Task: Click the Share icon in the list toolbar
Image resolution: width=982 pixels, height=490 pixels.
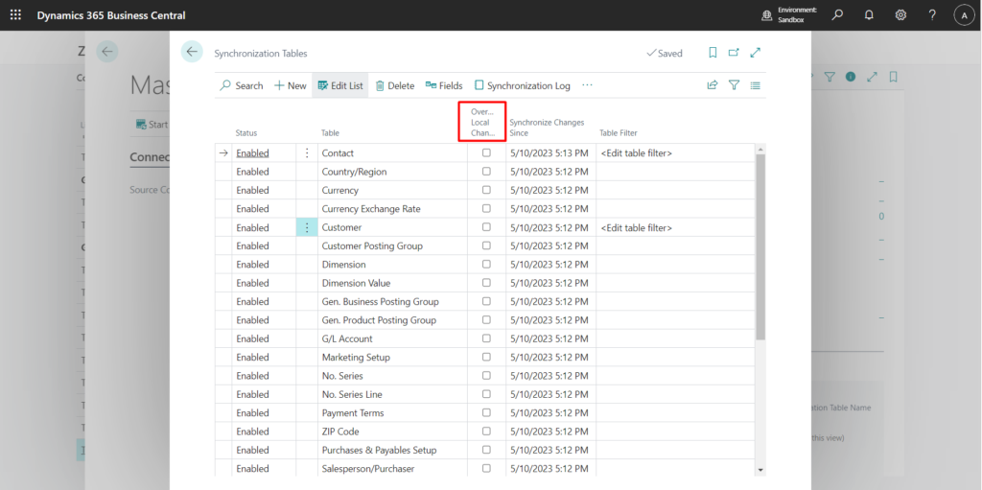Action: (x=713, y=85)
